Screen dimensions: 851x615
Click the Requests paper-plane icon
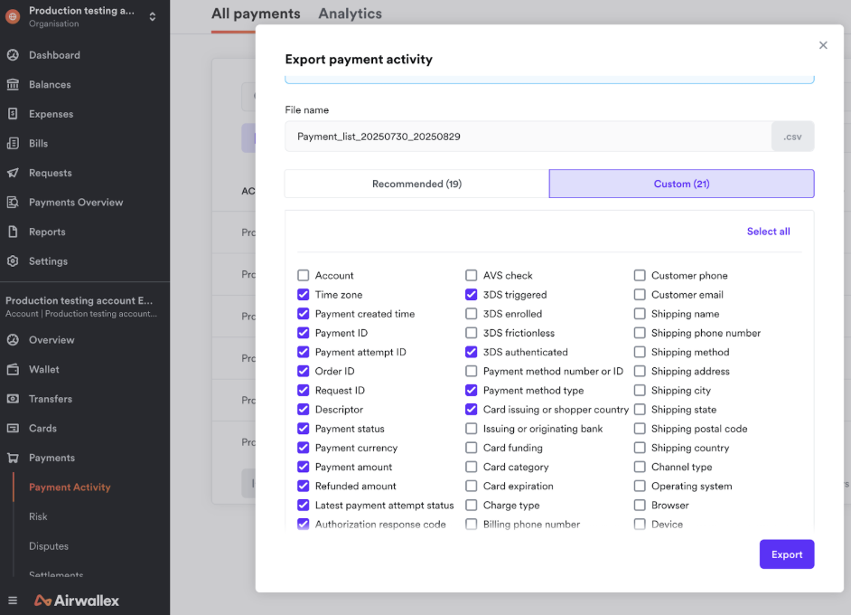coord(13,173)
